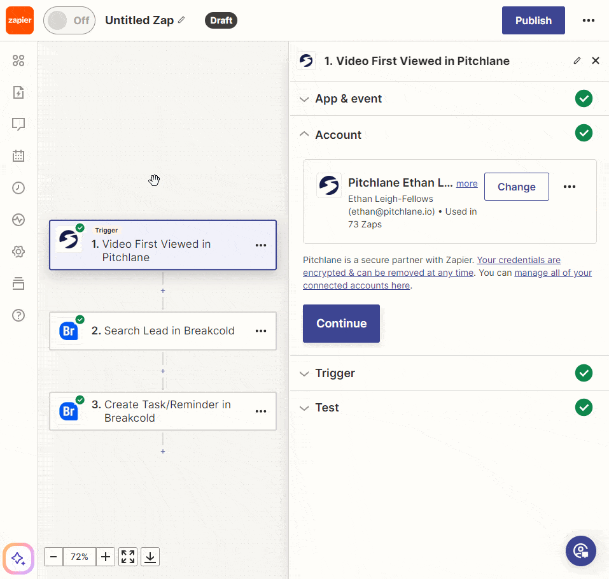Image resolution: width=609 pixels, height=579 pixels.
Task: Edit the Untitled Zap name pencil icon
Action: (181, 20)
